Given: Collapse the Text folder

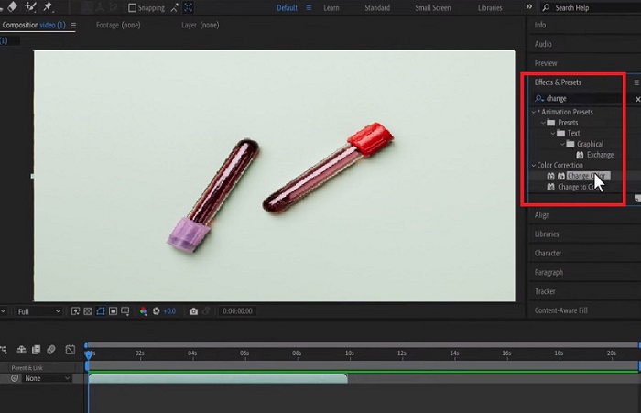Looking at the screenshot, I should coord(553,133).
